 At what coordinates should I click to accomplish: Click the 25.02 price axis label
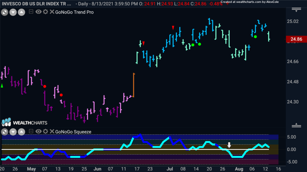point(293,21)
